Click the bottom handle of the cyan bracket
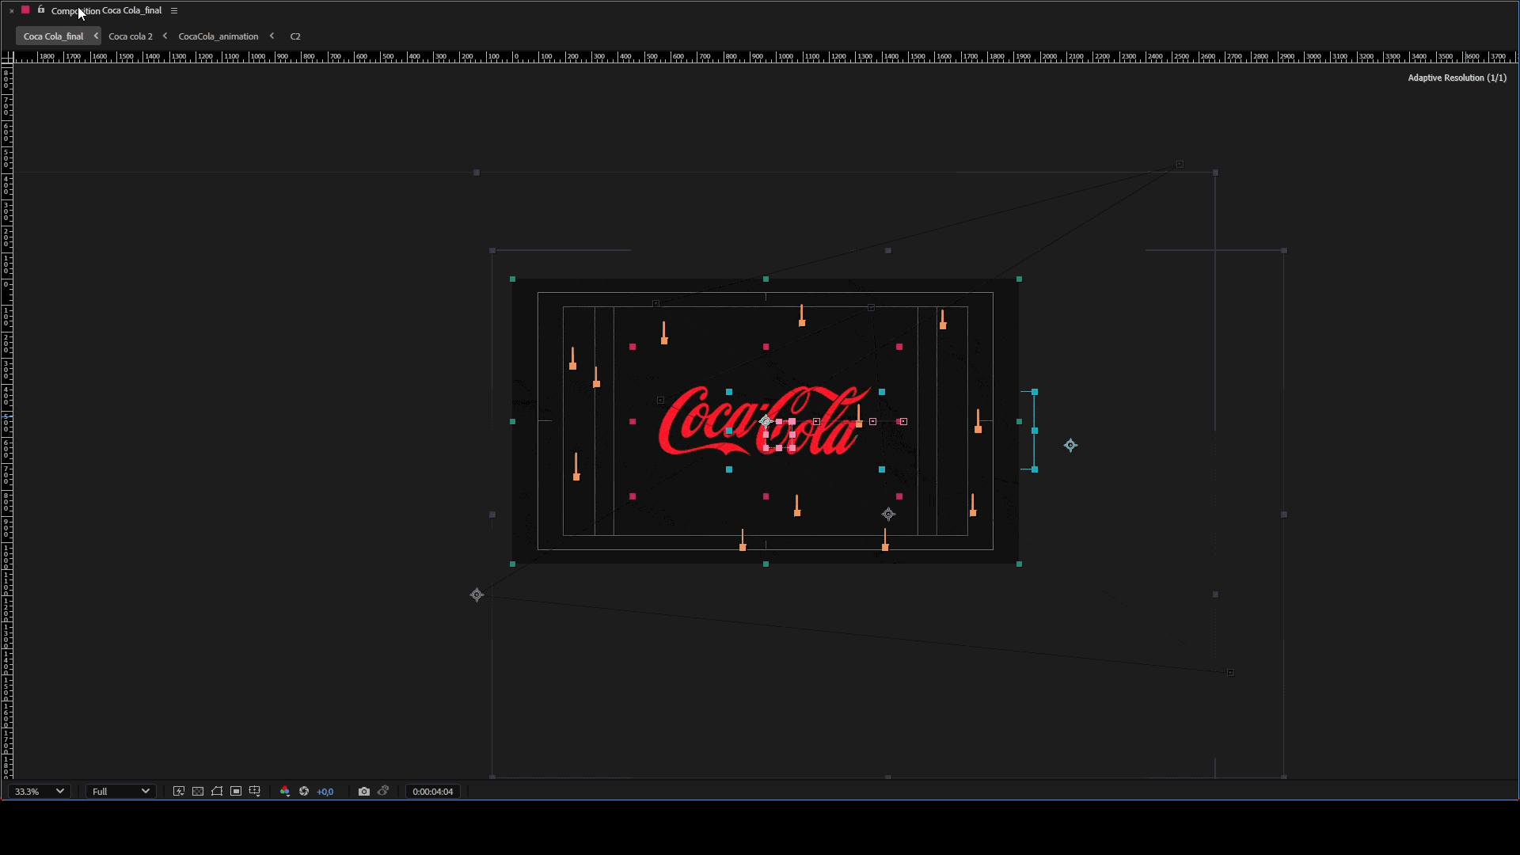The height and width of the screenshot is (855, 1520). (x=1035, y=469)
